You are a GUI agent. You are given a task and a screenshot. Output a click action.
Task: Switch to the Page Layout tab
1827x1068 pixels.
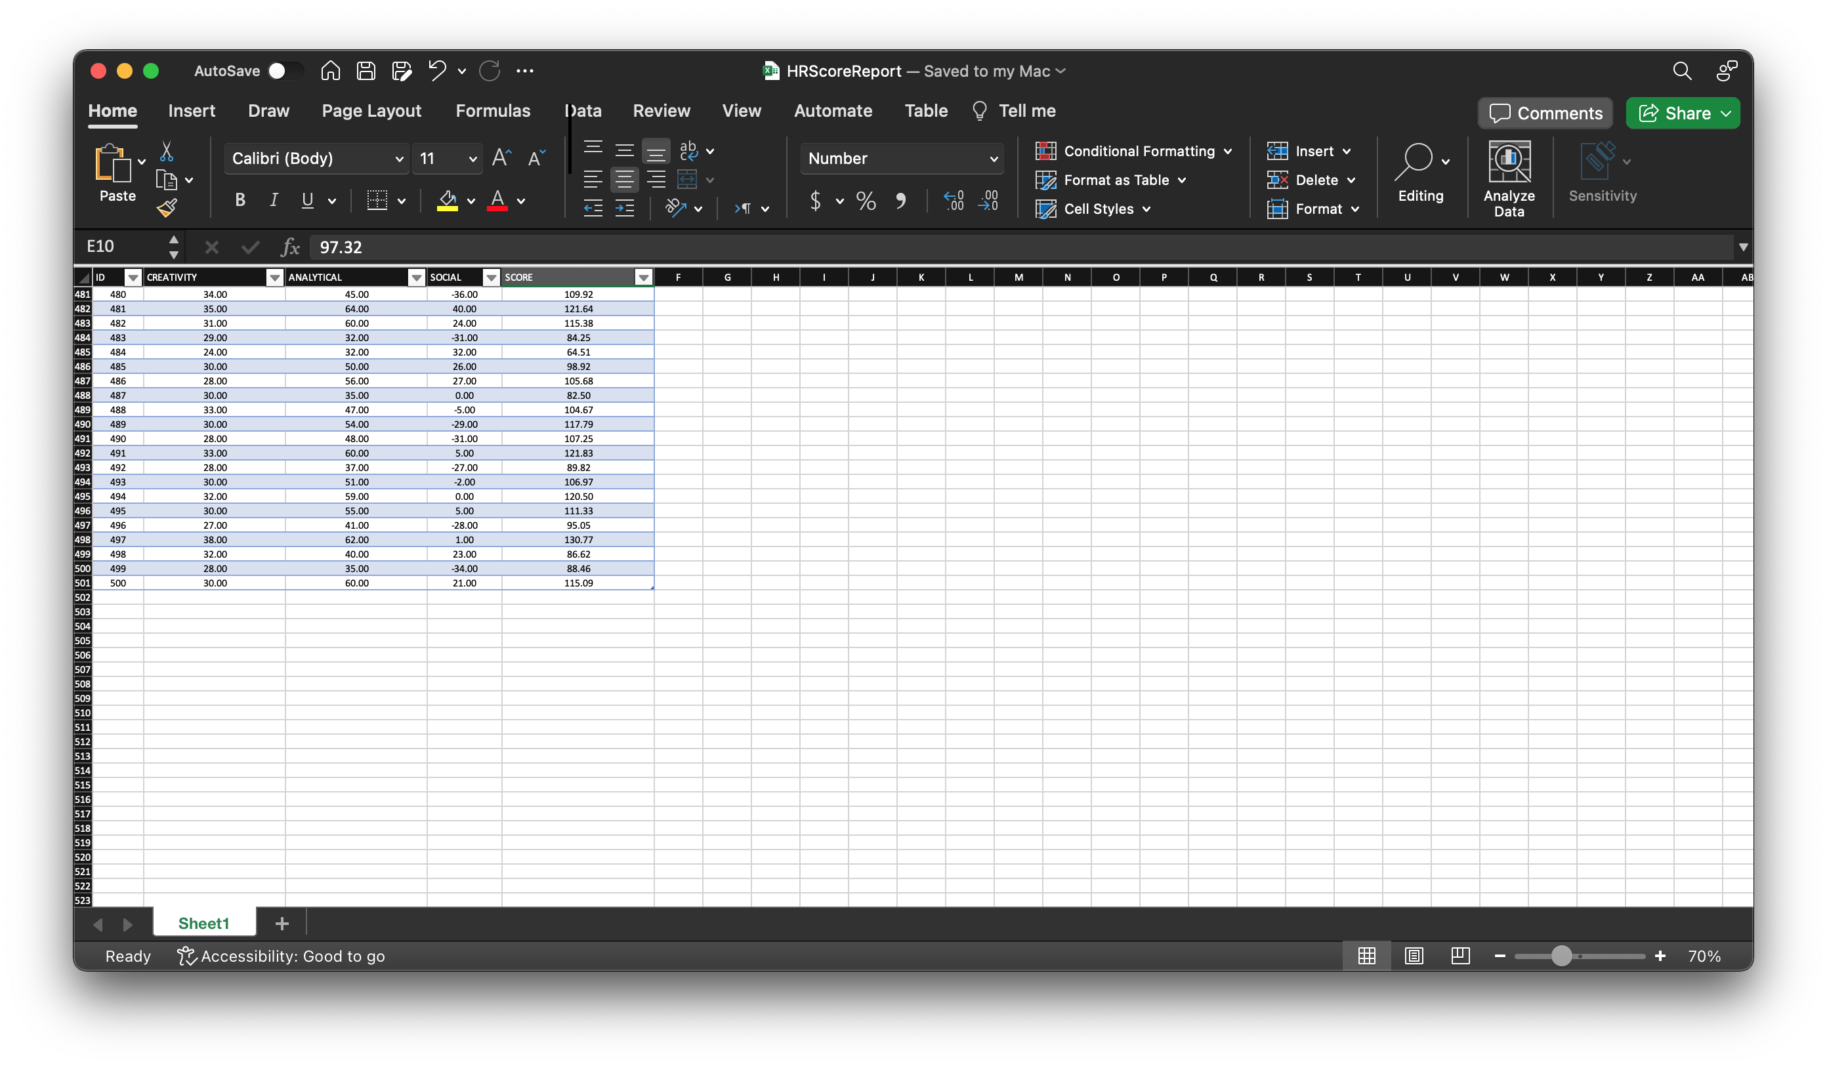pyautogui.click(x=371, y=111)
